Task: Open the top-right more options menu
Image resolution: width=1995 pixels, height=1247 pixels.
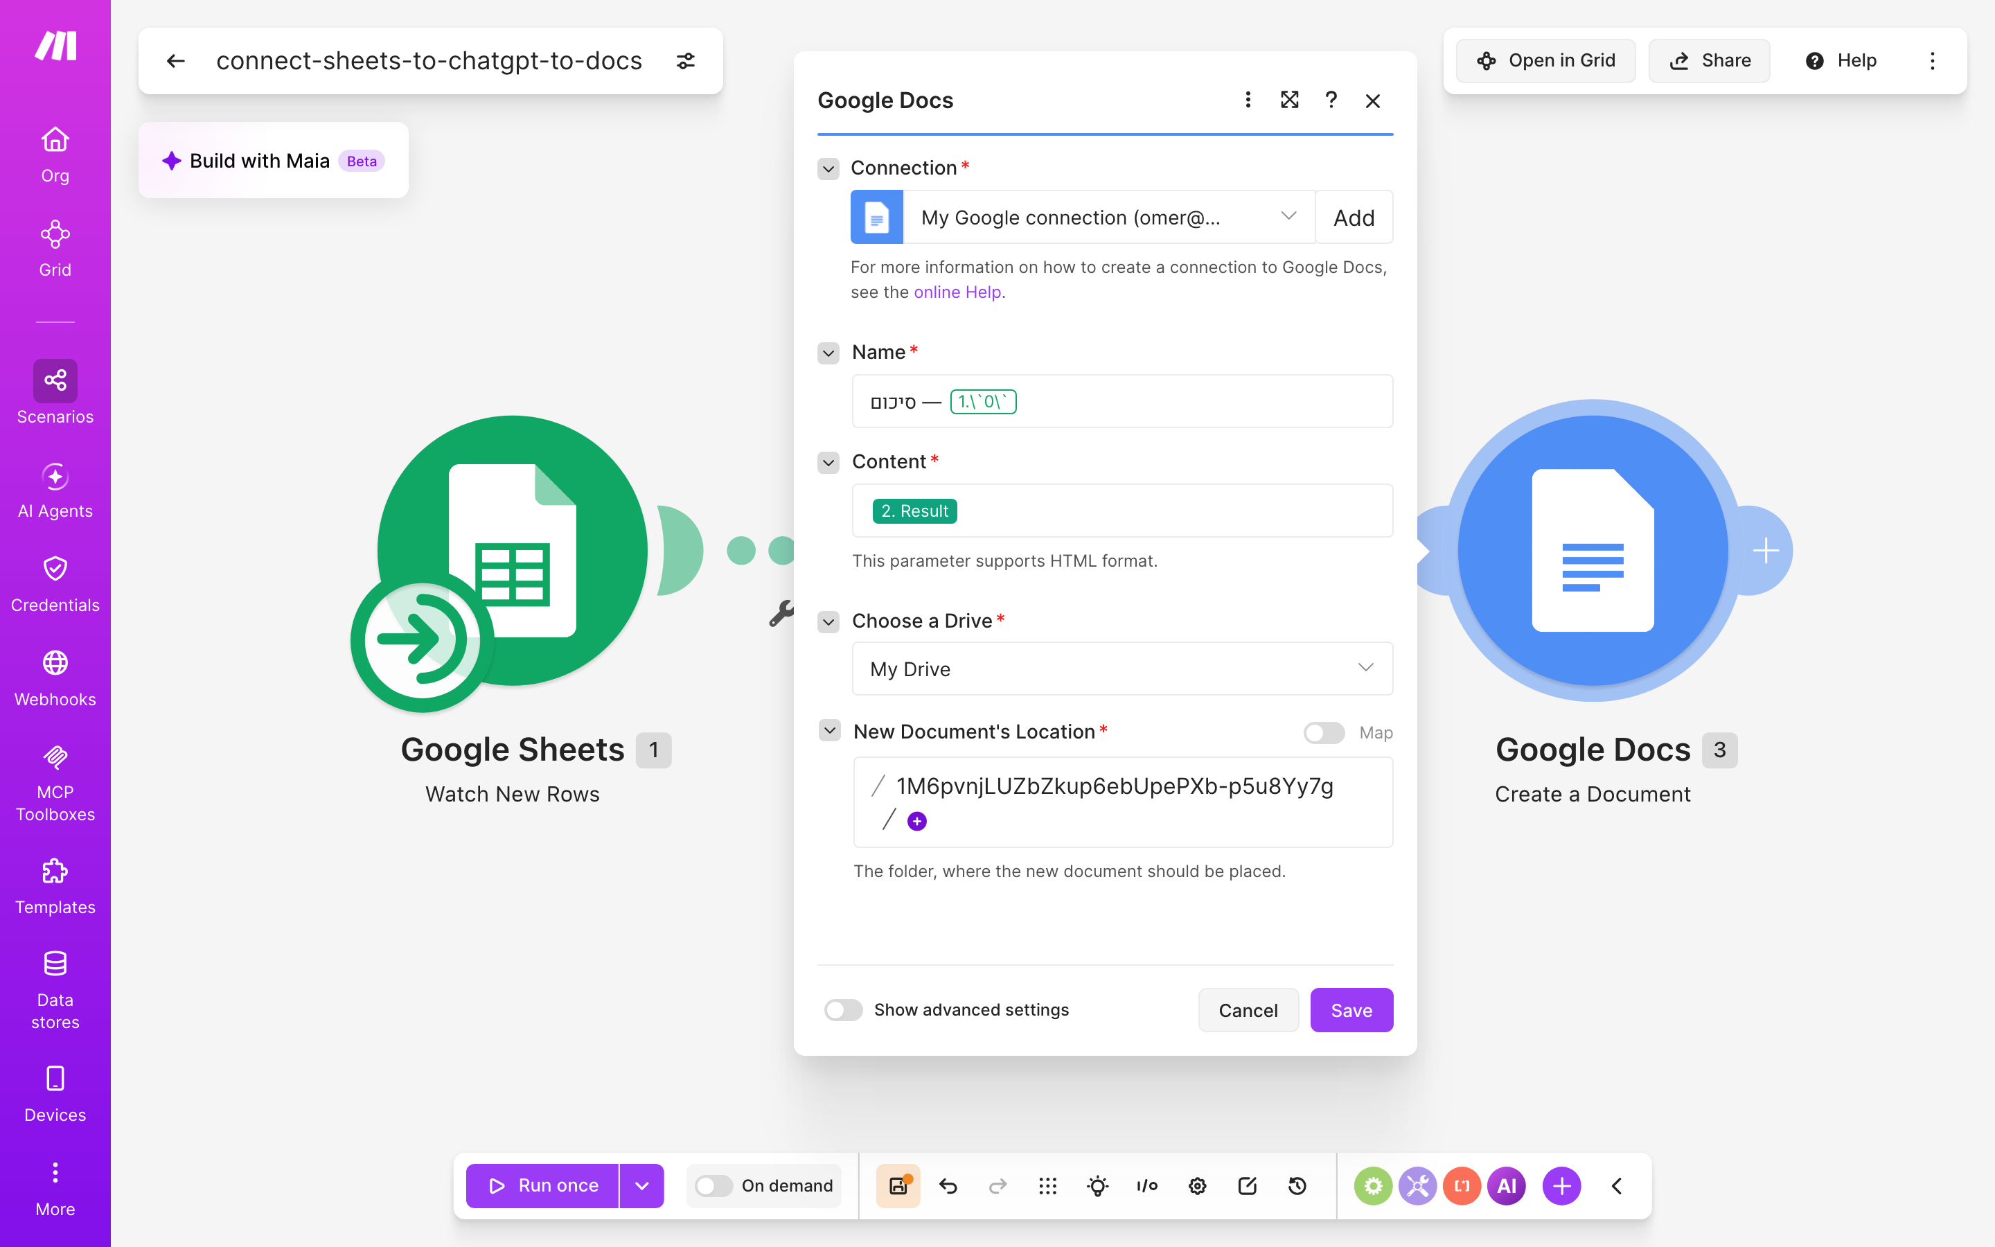Action: [x=1933, y=61]
